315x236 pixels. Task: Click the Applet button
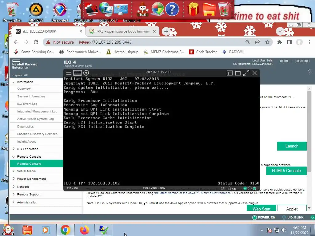[x=292, y=208]
